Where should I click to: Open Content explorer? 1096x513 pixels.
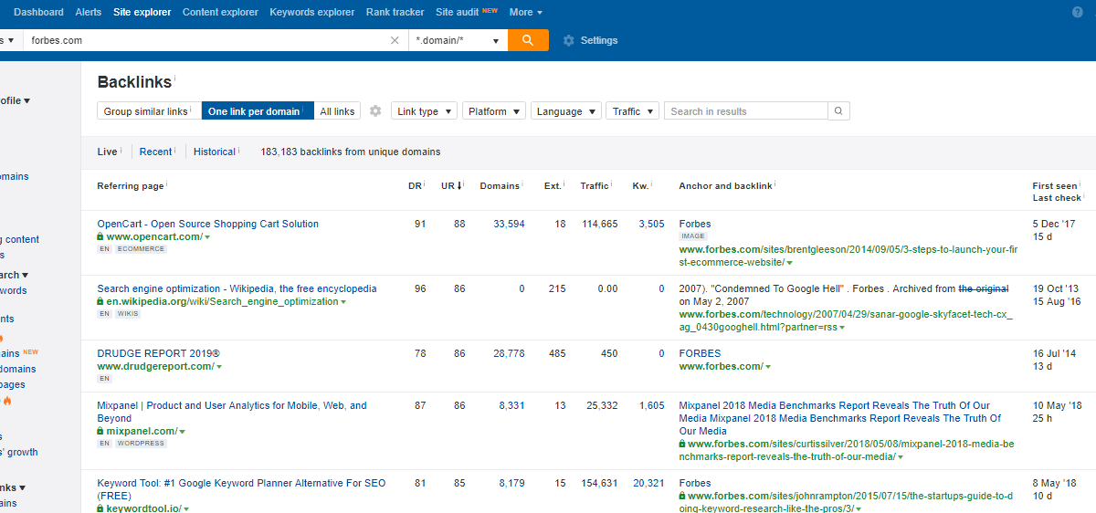coord(220,12)
